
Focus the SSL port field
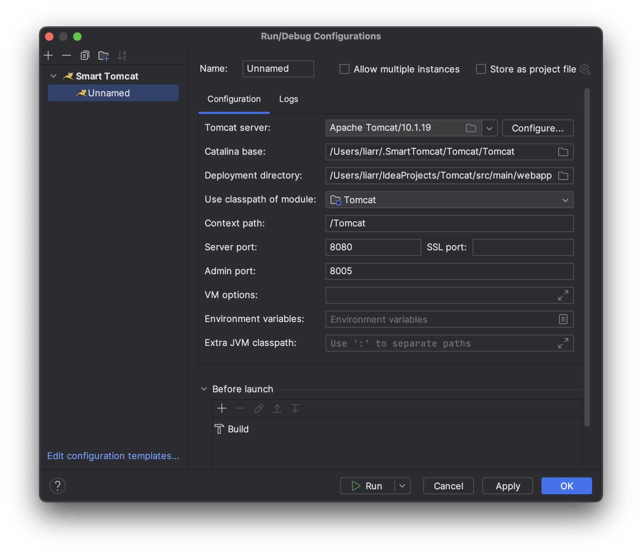523,247
